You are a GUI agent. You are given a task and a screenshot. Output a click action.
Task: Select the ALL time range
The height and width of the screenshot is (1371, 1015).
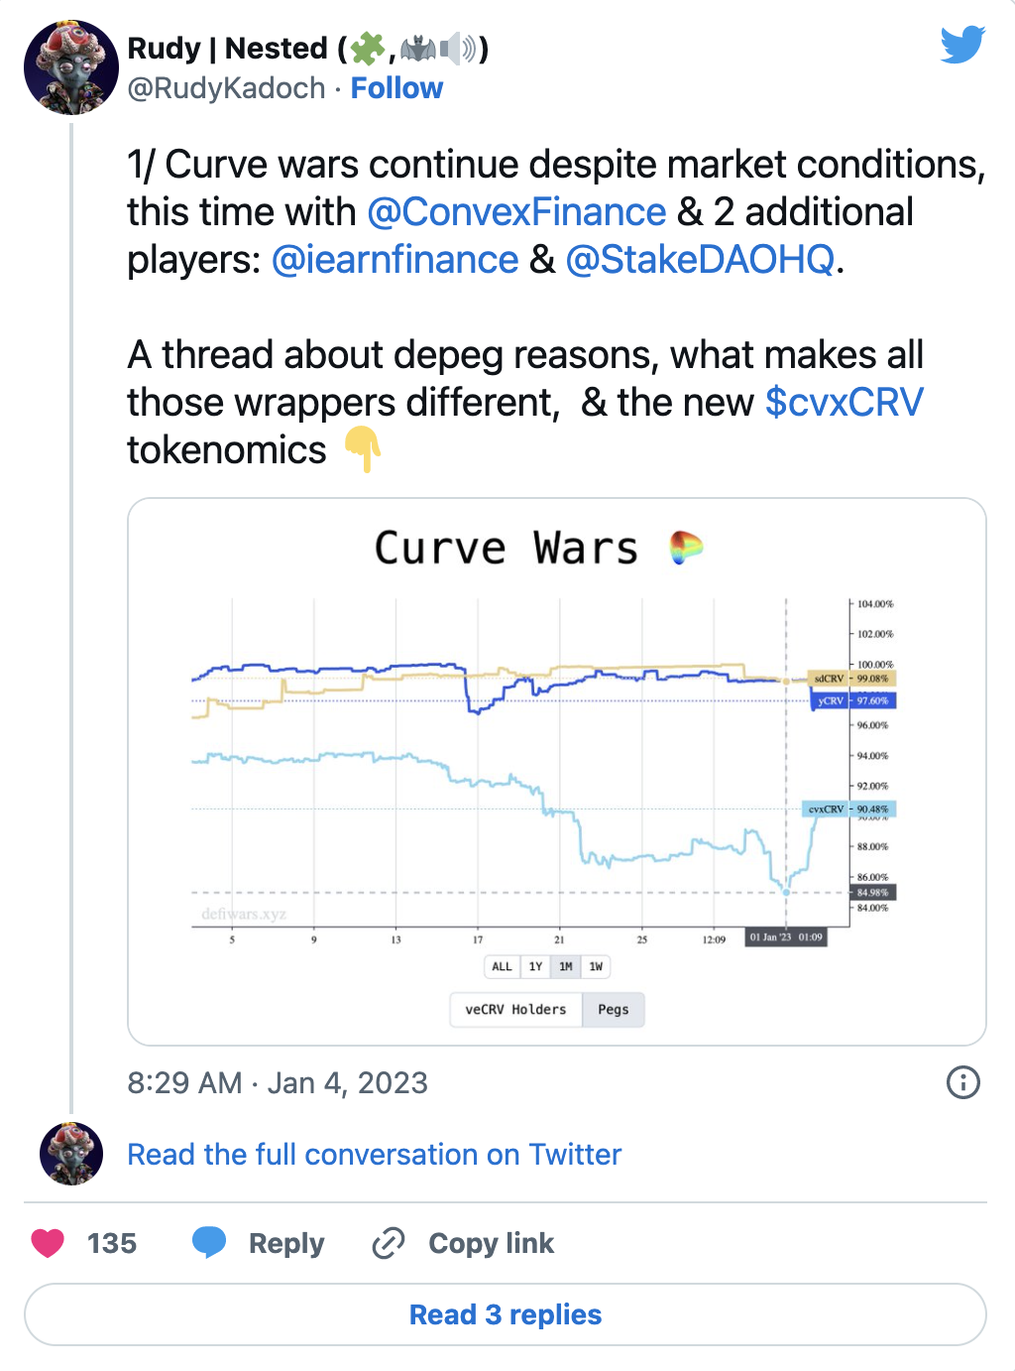(503, 966)
